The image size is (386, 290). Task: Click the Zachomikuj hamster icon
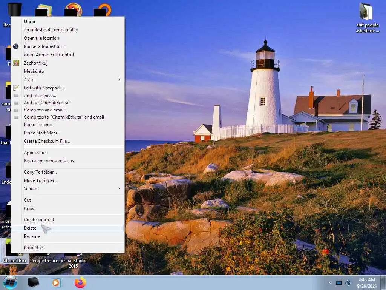click(16, 63)
